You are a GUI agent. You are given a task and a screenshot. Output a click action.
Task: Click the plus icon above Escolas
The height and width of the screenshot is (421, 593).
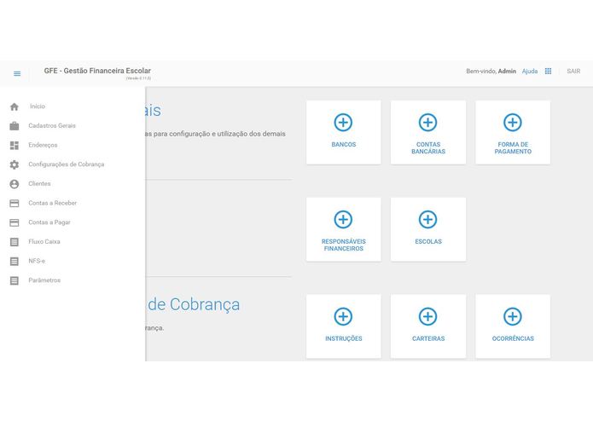coord(428,219)
